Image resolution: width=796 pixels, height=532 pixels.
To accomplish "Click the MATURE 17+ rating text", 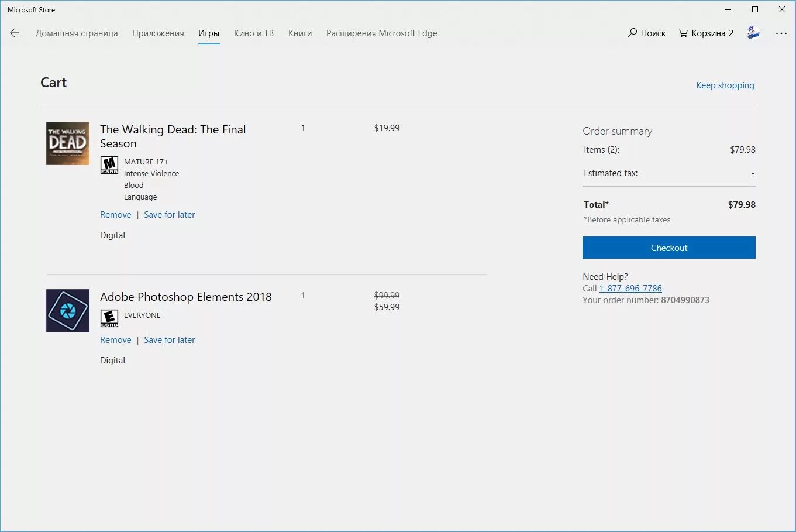I will pyautogui.click(x=146, y=162).
